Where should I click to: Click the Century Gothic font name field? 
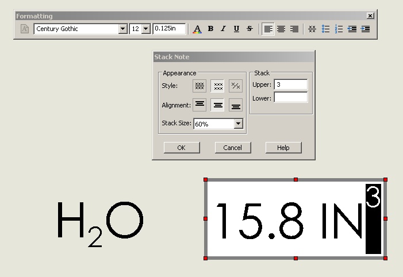76,29
